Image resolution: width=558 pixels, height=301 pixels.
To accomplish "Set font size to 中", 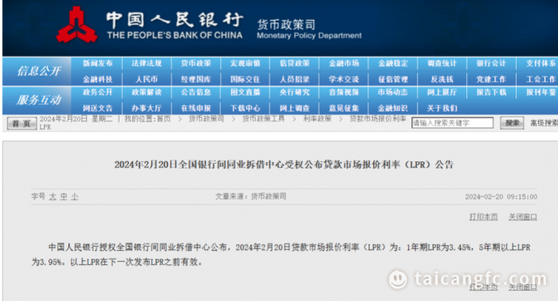I will click(64, 197).
